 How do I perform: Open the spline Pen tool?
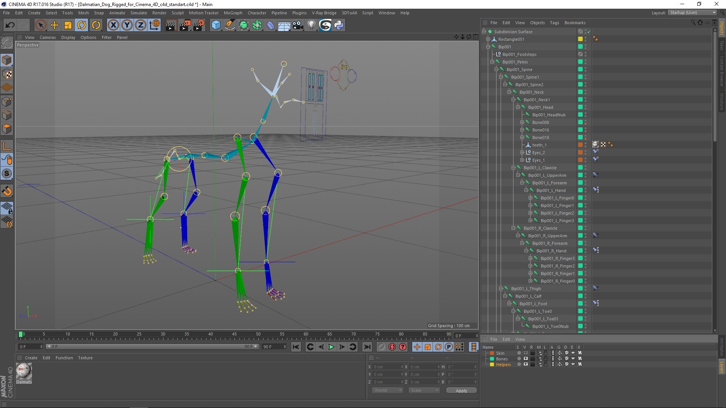coord(230,25)
